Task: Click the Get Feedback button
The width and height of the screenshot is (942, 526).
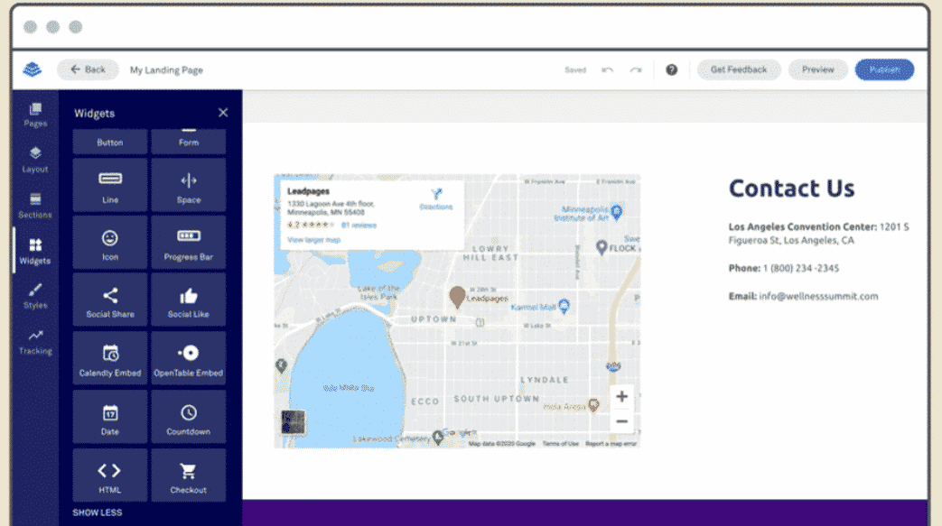Action: (x=739, y=69)
